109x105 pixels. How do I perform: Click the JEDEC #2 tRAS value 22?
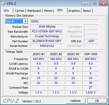[x=56, y=78]
